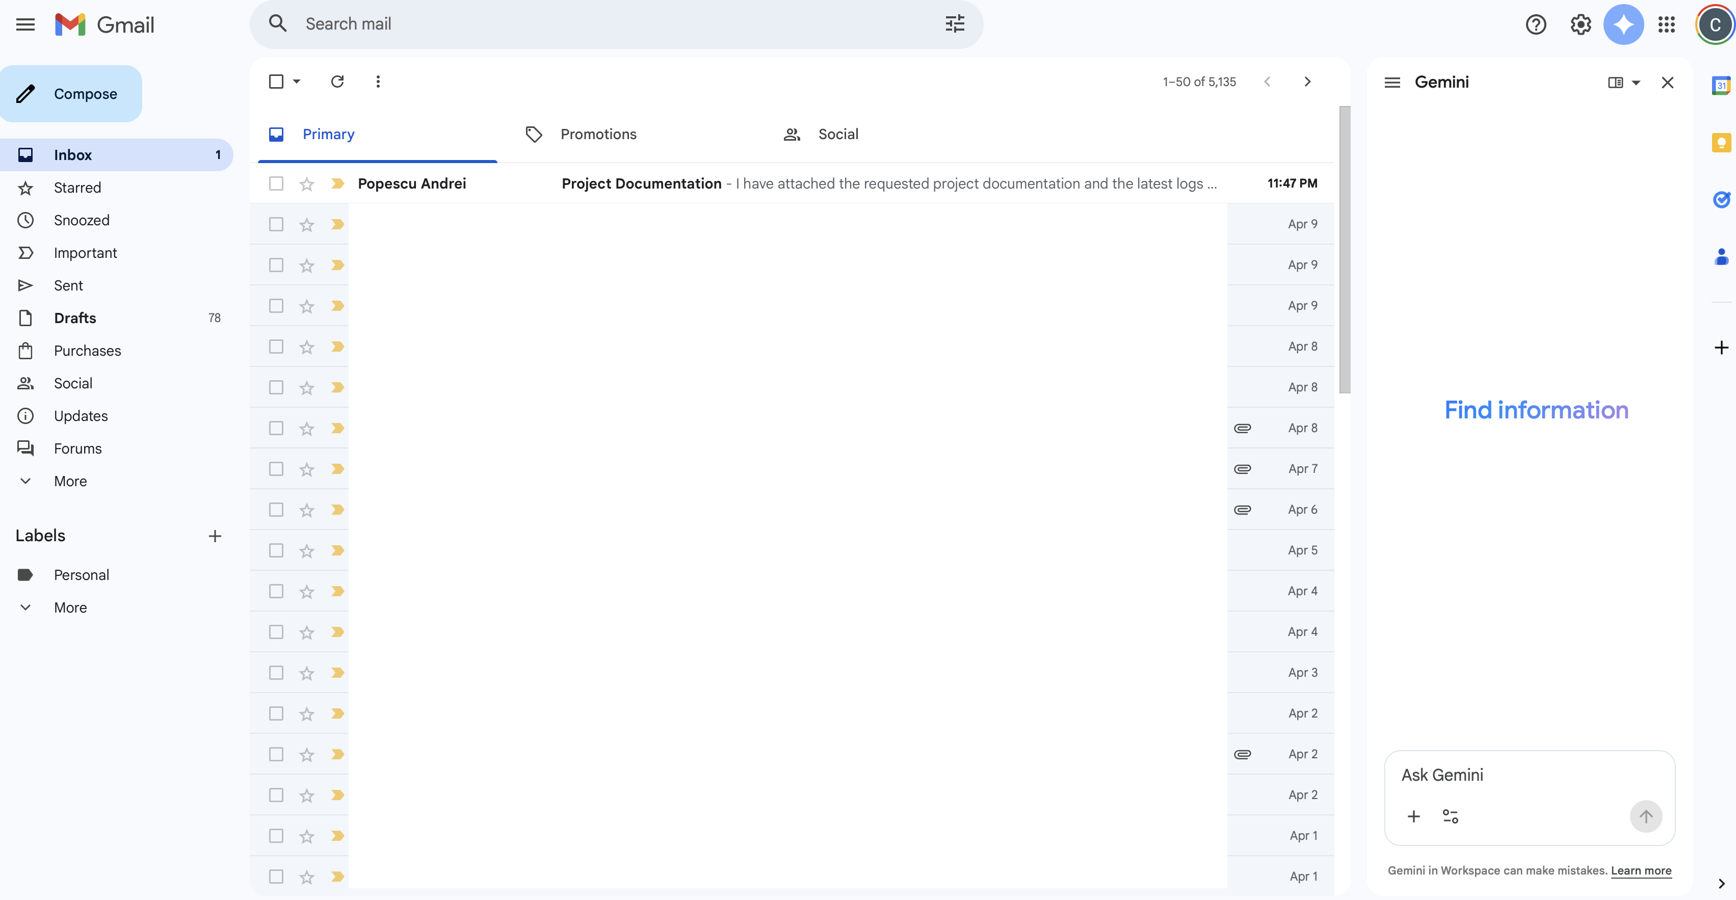Expand More under Labels section
Image resolution: width=1736 pixels, height=900 pixels.
[x=70, y=607]
